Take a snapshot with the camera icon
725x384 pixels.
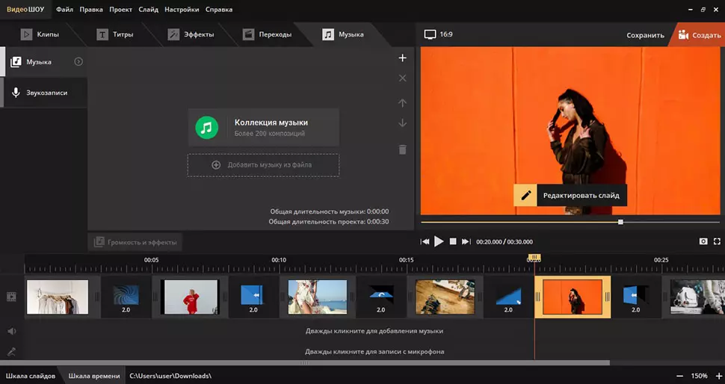pos(703,241)
